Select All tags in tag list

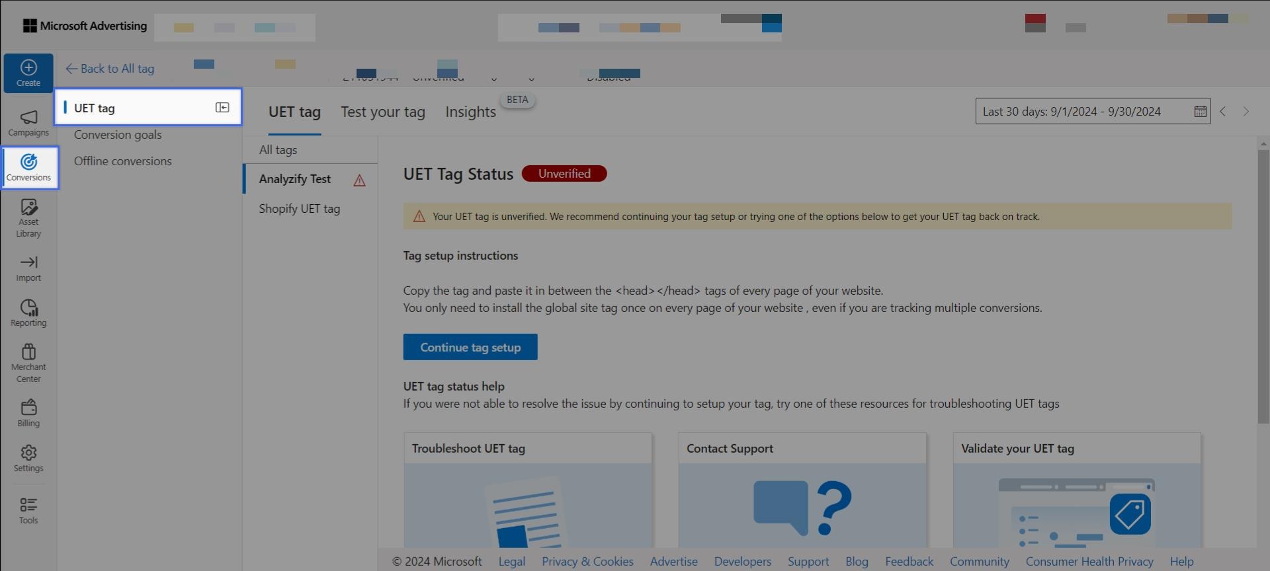(x=278, y=150)
